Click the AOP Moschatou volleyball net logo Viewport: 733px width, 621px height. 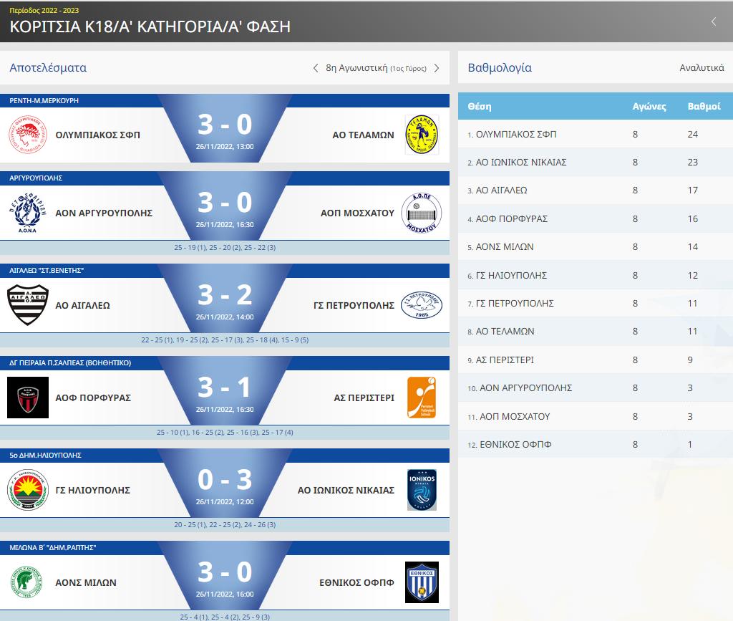422,213
